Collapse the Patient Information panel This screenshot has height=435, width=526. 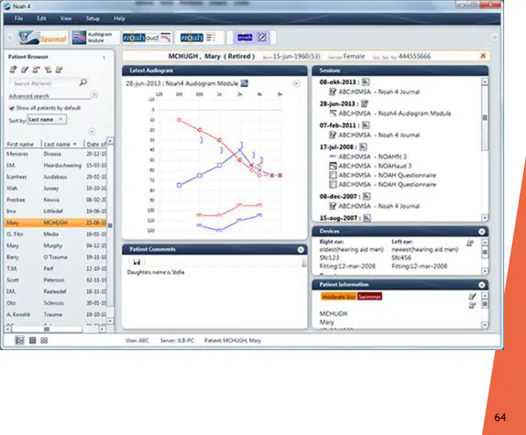[481, 285]
